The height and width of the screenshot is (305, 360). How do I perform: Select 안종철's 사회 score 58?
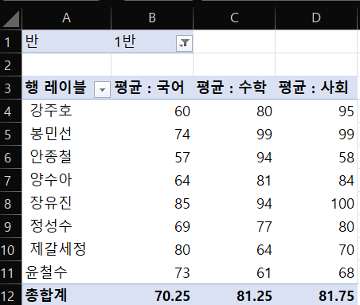click(316, 157)
